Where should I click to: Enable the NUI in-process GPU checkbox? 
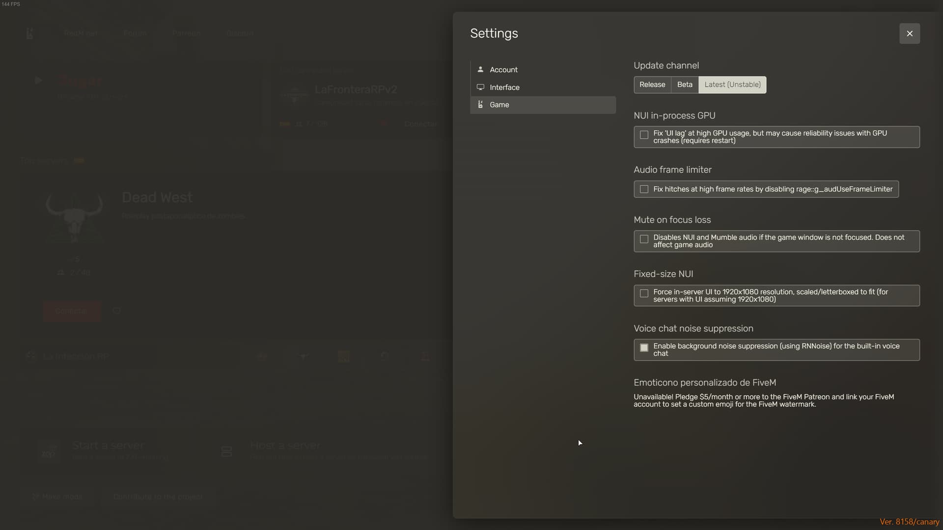[644, 134]
